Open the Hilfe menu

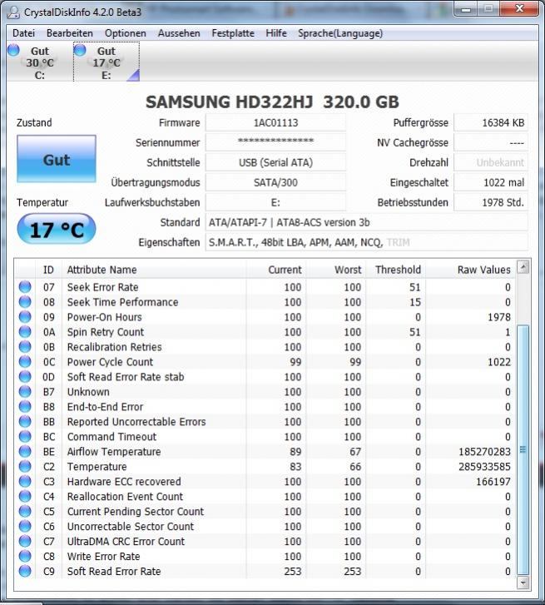276,33
